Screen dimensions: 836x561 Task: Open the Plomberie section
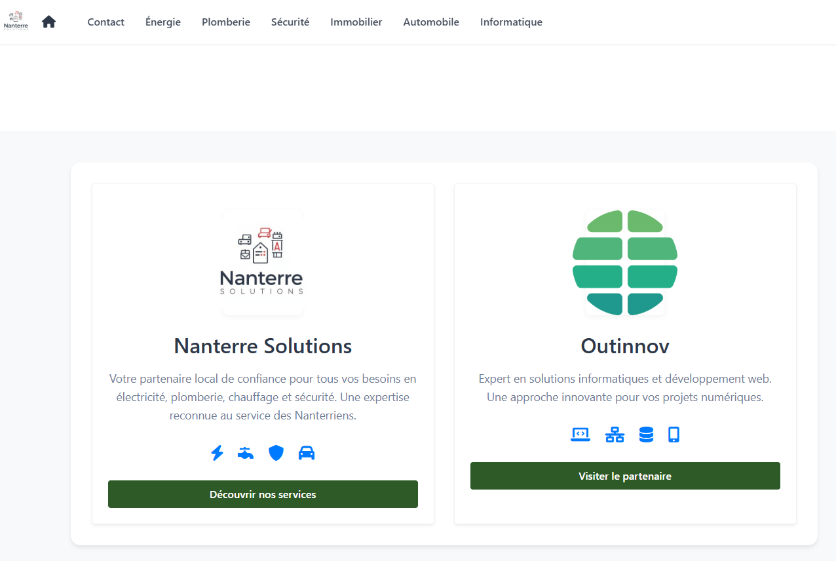point(225,22)
